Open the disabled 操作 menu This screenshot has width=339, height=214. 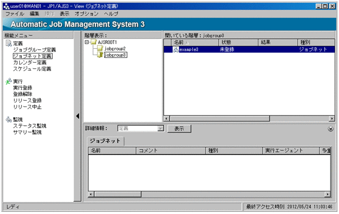pyautogui.click(x=50, y=14)
